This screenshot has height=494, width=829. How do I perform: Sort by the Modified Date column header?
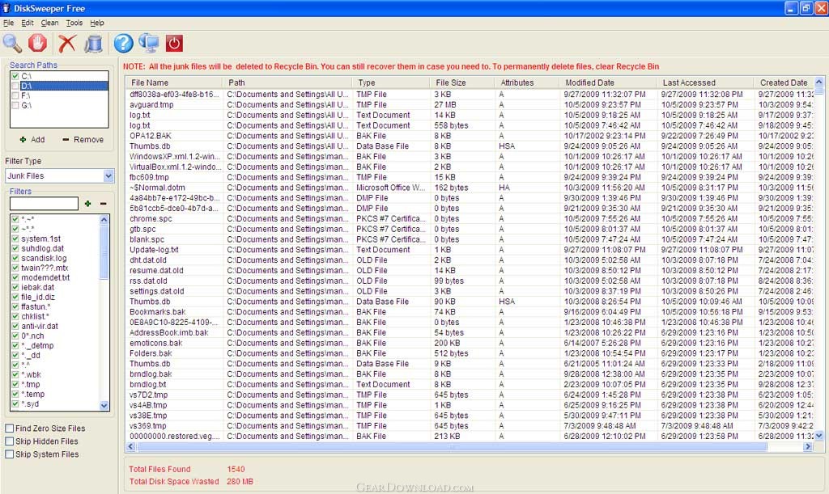[607, 82]
